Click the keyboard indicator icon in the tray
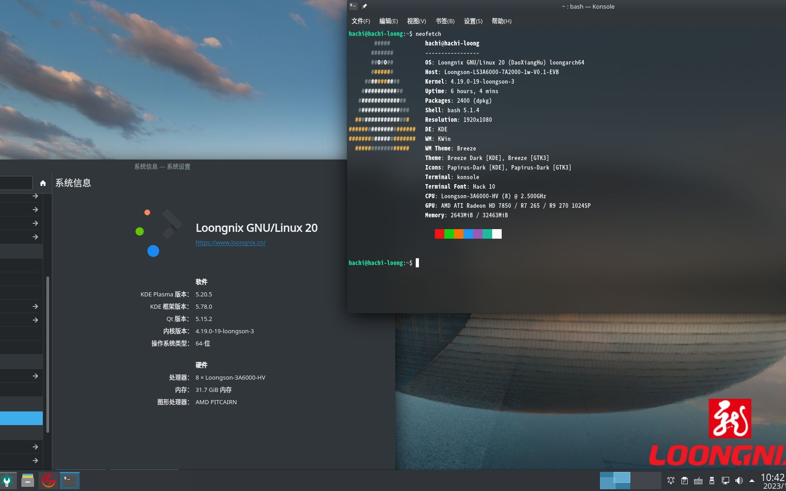This screenshot has height=491, width=786. (x=698, y=481)
